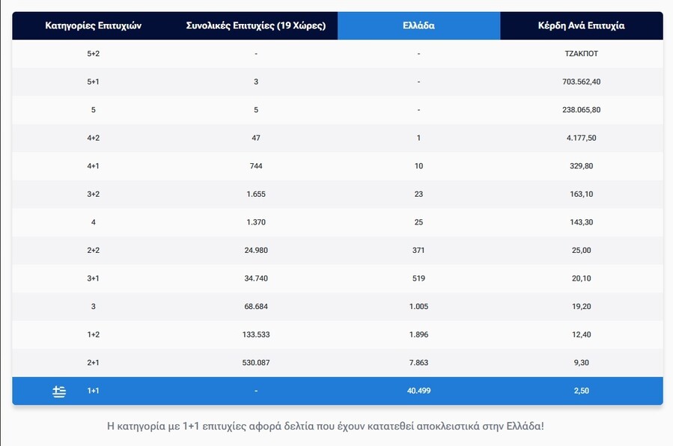The image size is (673, 446).
Task: Click the 703.562,40 winnings value
Action: point(581,82)
